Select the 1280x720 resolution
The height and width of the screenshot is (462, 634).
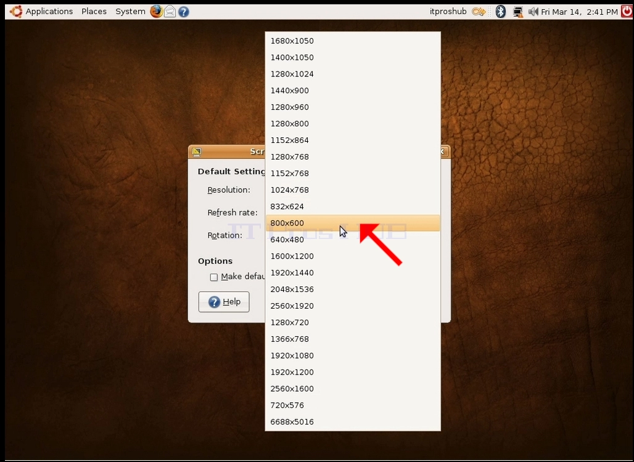coord(353,322)
